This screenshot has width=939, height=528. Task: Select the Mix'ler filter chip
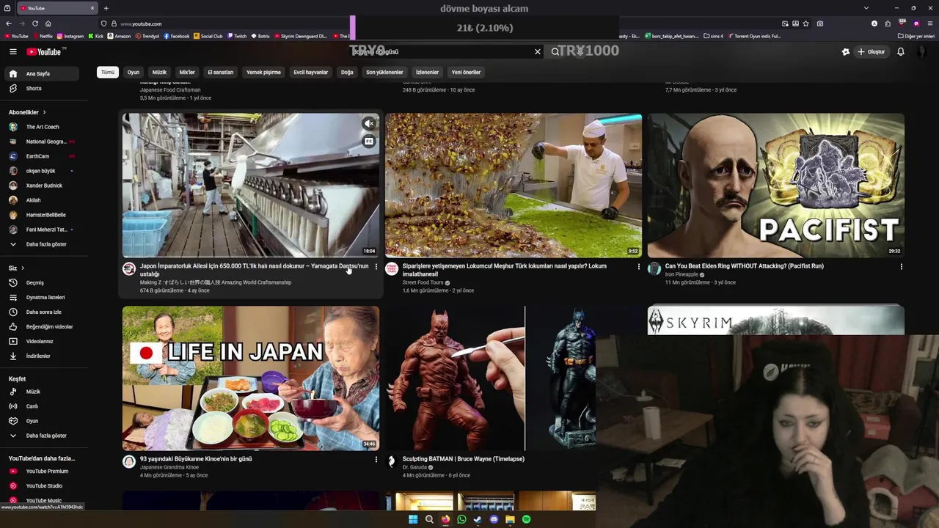tap(187, 72)
